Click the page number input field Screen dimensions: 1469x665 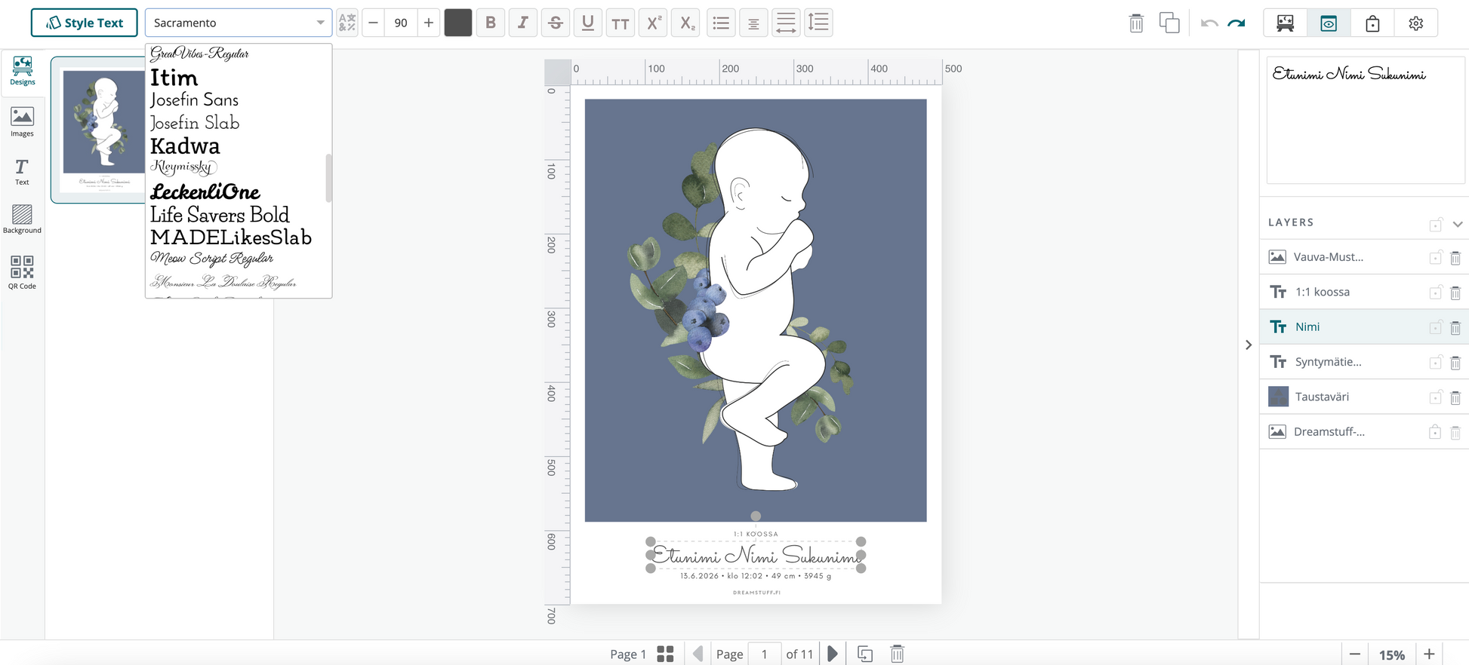pyautogui.click(x=764, y=654)
